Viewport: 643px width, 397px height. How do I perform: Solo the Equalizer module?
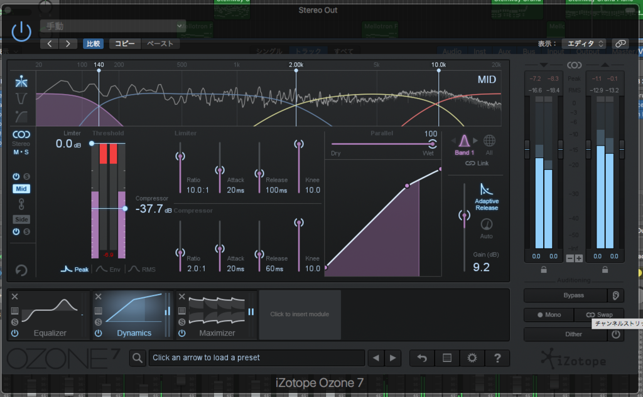point(15,322)
